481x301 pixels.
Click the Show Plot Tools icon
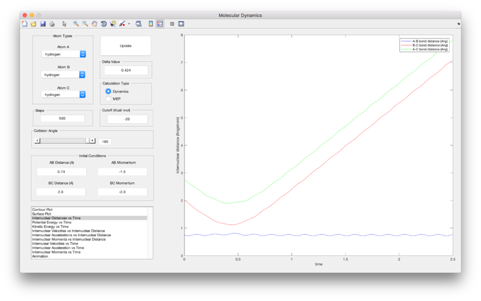click(x=181, y=23)
